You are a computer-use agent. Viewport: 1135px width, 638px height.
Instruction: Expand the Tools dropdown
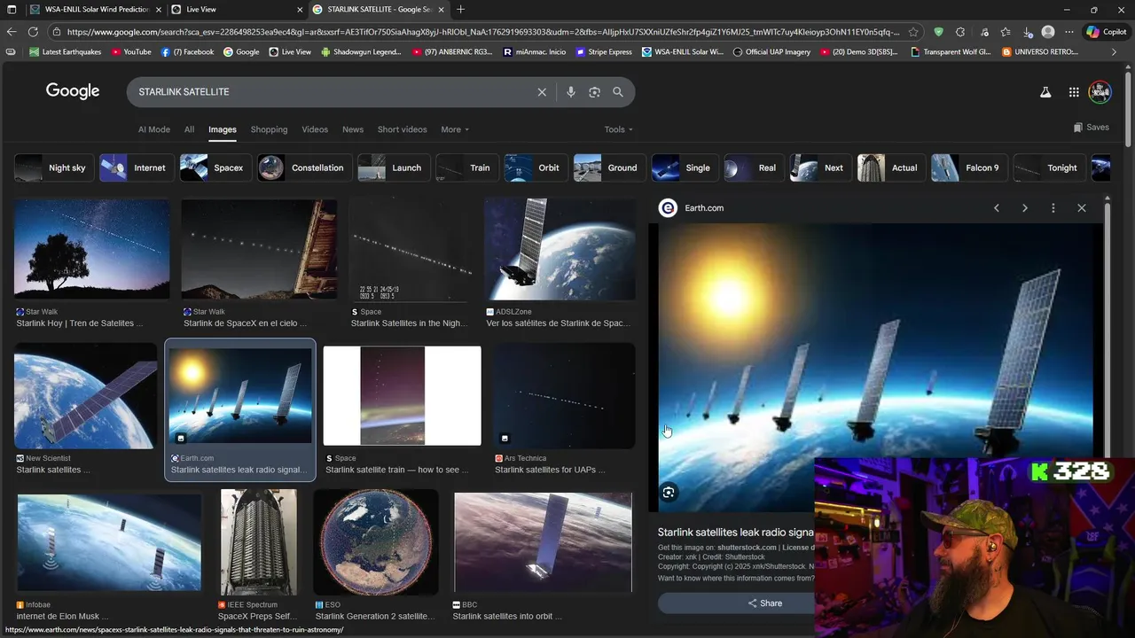coord(618,129)
